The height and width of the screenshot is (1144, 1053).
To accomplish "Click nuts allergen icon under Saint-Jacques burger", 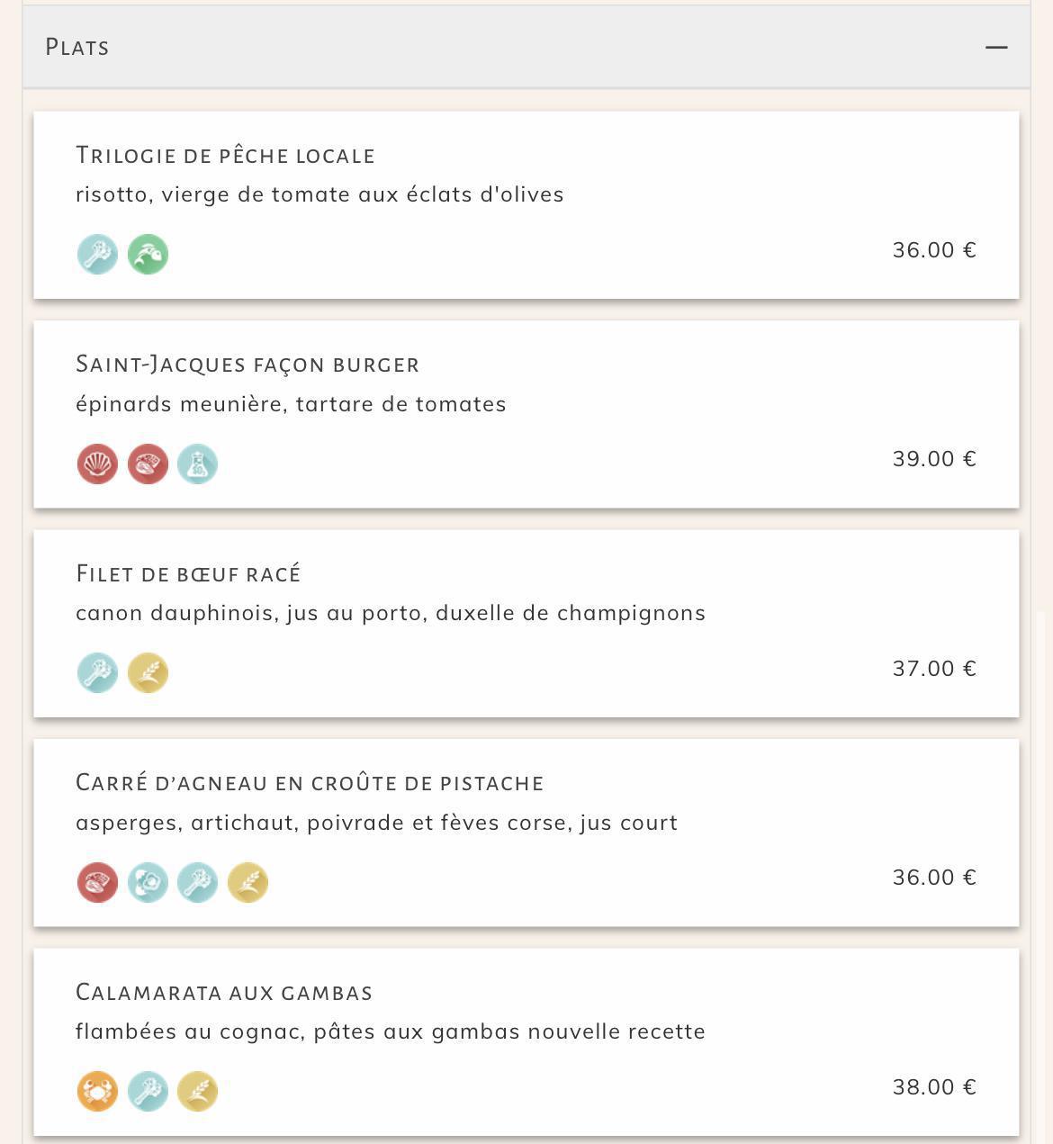I will [x=148, y=464].
